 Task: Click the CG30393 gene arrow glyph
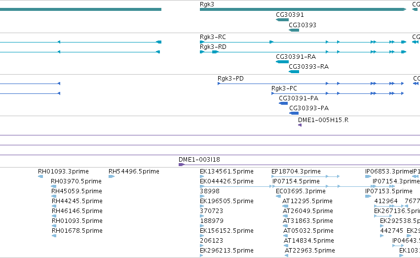294,30
